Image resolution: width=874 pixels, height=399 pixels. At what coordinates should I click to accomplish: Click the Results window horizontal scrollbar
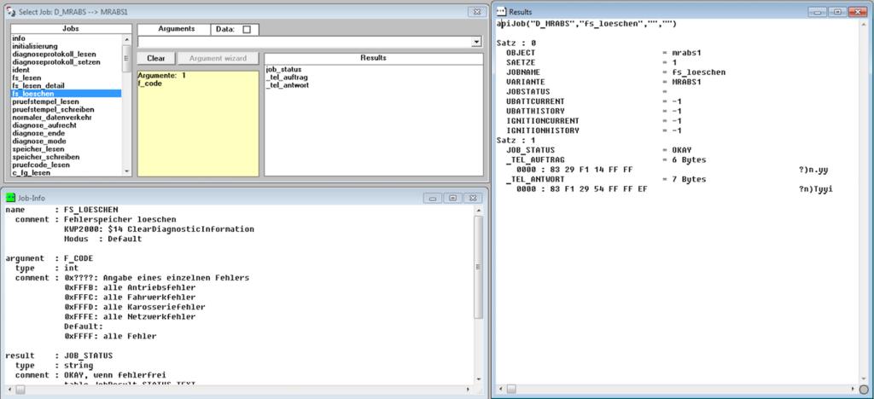click(x=674, y=390)
